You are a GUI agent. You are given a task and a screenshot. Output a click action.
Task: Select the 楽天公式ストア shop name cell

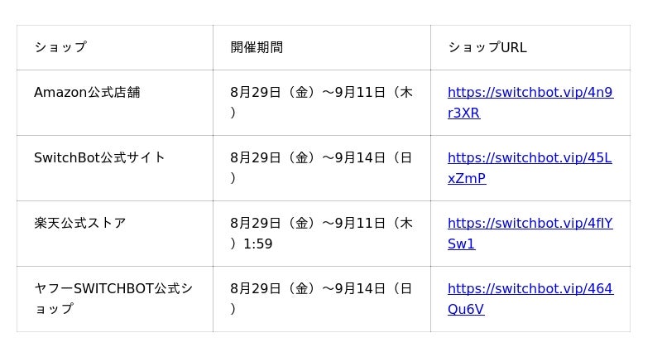coord(80,224)
